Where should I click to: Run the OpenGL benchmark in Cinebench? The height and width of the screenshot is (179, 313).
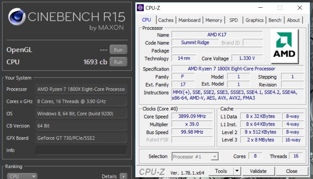[x=118, y=50]
